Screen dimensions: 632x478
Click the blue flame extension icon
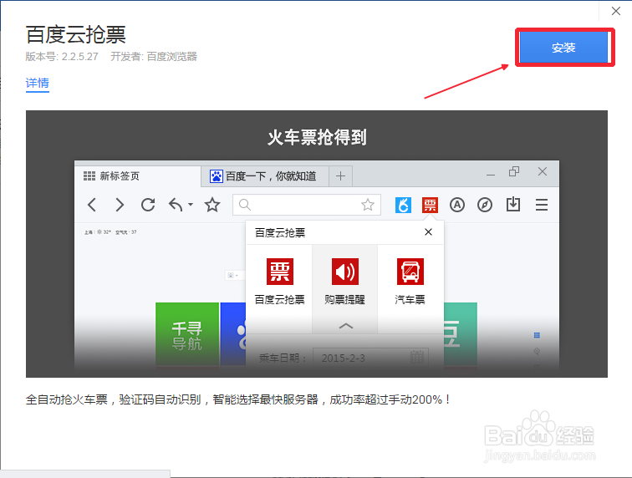pyautogui.click(x=403, y=205)
